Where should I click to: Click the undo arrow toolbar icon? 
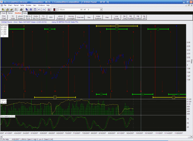pyautogui.click(x=39, y=10)
